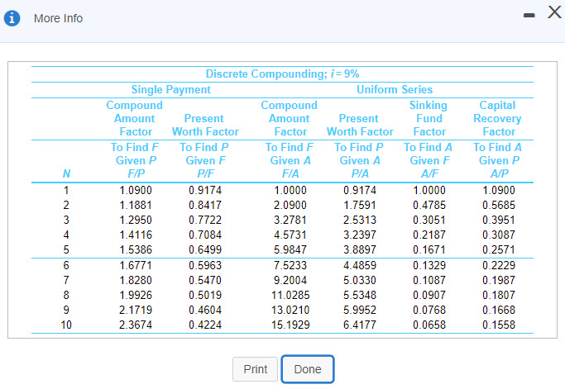Select F/P value 1.1881
Screen dimensions: 565x389
tap(136, 205)
